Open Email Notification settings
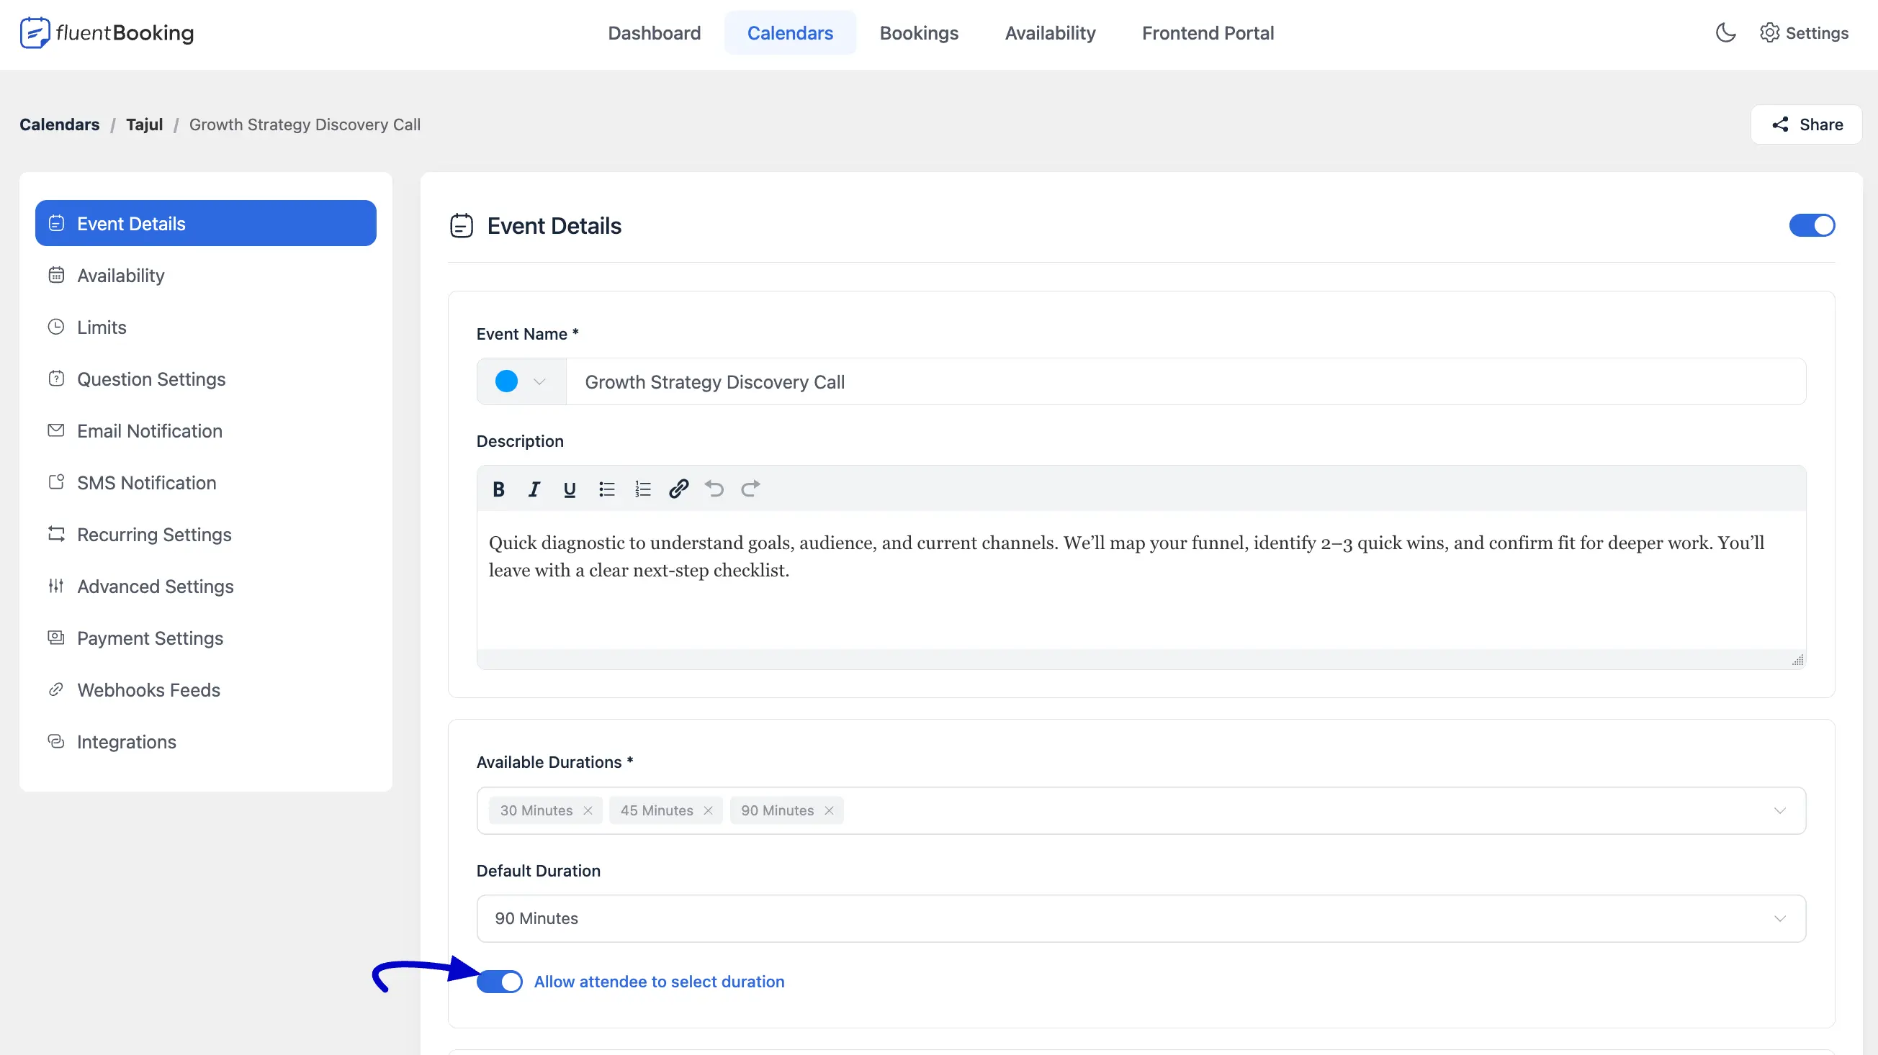Screen dimensions: 1878x1055 206,430
